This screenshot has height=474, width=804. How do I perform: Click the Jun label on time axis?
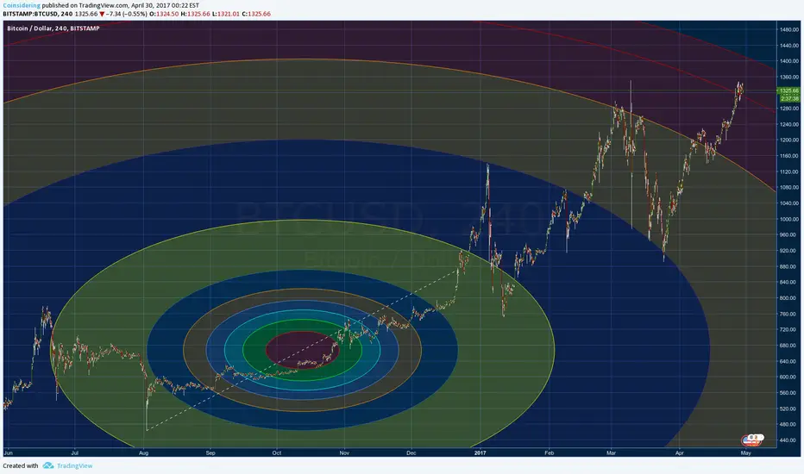coord(9,453)
